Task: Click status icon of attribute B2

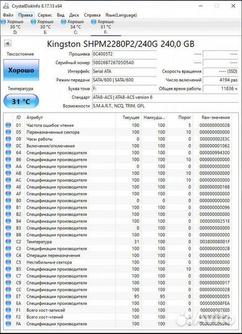Action: point(8,214)
